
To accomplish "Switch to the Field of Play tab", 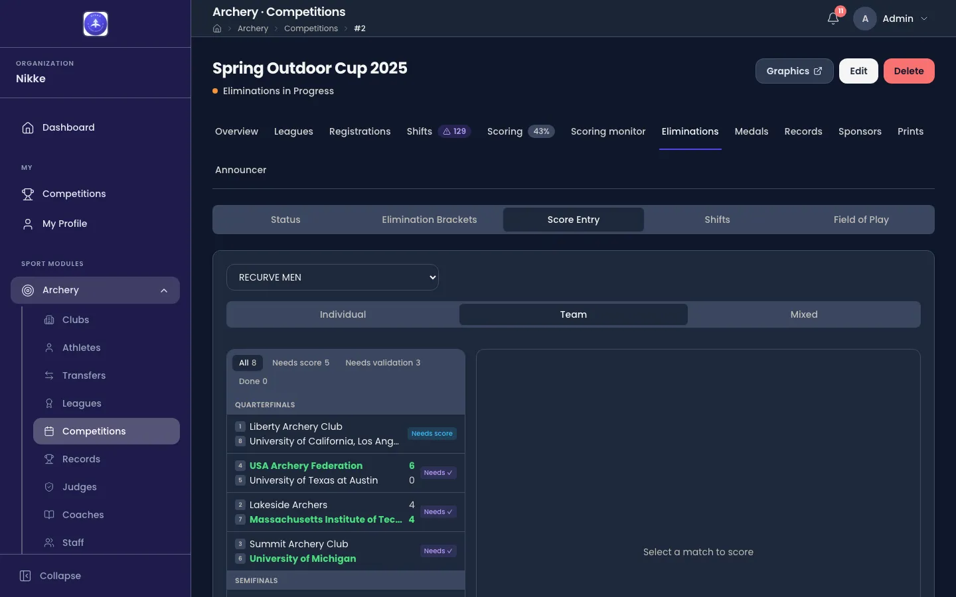I will [x=861, y=220].
